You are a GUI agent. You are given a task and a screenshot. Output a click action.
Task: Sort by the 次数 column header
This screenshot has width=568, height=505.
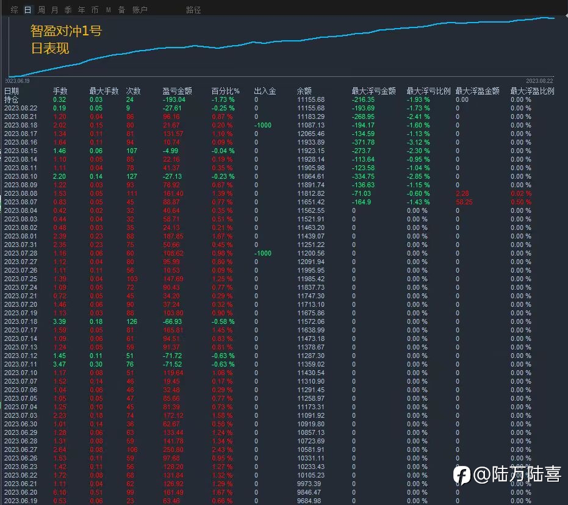133,91
